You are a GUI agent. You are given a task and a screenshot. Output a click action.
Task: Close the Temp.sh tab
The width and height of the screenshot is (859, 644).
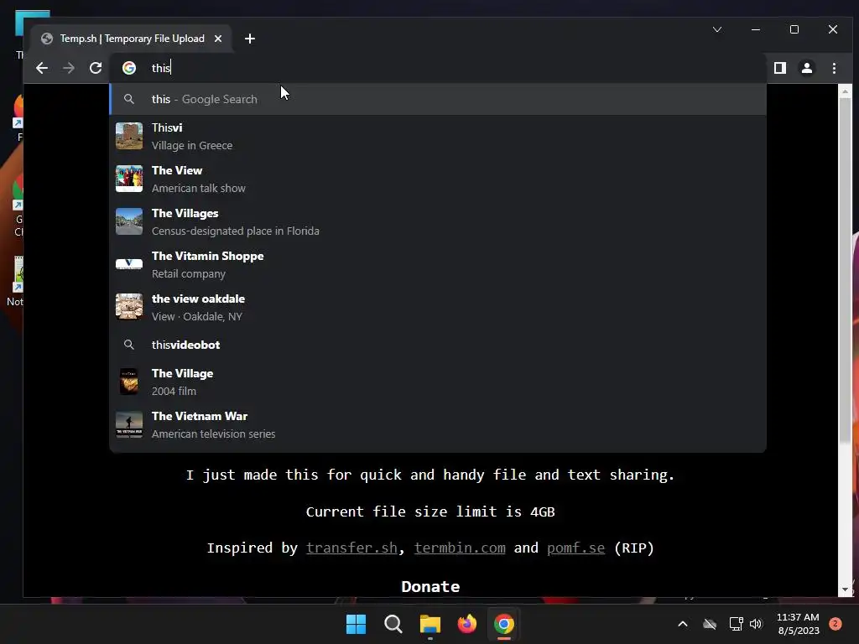(218, 39)
